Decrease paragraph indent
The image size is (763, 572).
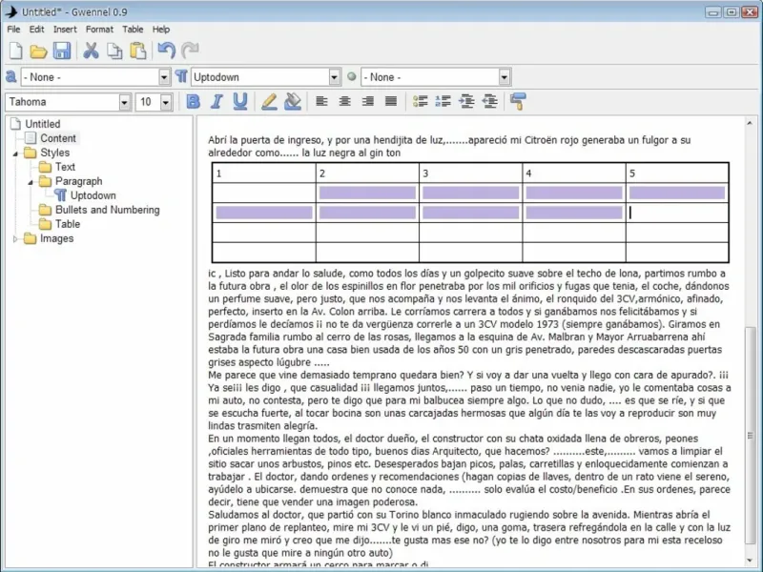click(490, 101)
